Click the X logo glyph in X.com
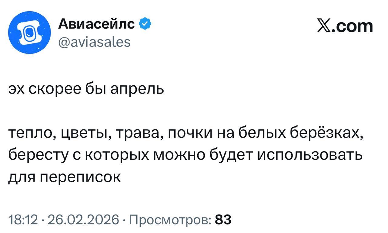Viewport: 388px width, 233px height. [x=324, y=26]
